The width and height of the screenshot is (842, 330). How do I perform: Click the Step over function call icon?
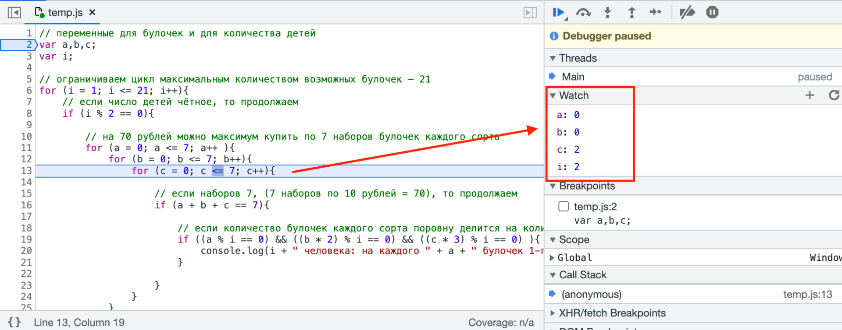point(583,13)
